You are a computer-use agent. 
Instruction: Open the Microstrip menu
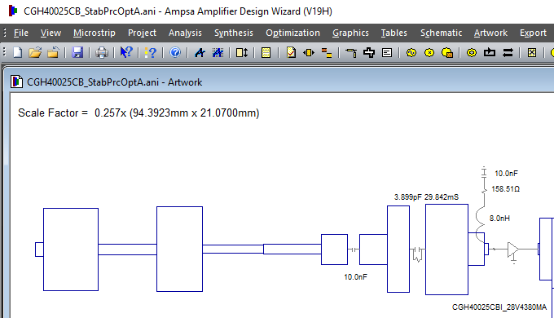pyautogui.click(x=95, y=33)
